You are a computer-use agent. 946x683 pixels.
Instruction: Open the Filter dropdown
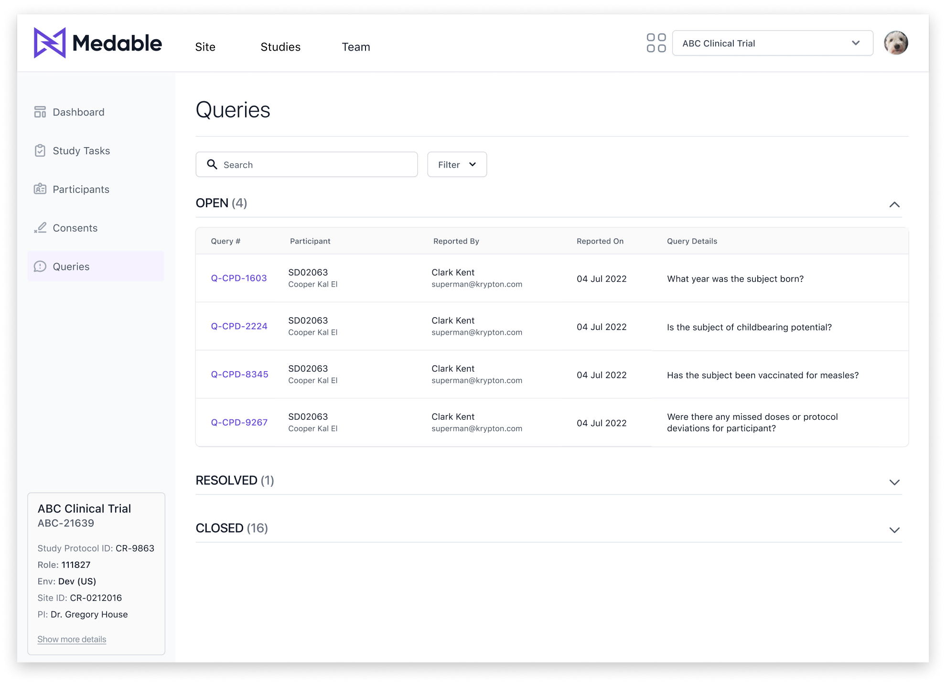[457, 164]
